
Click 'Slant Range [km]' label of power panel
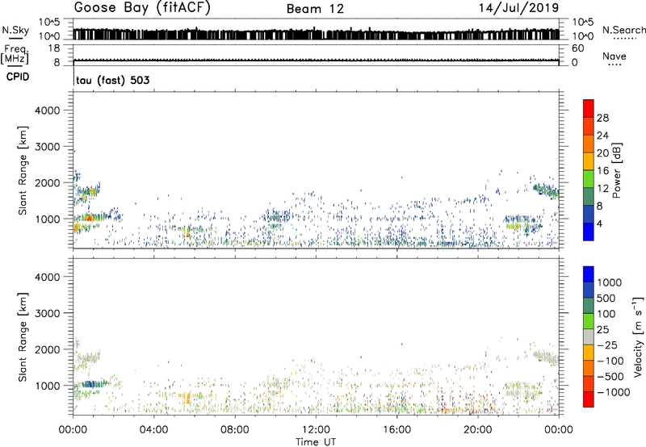23,170
